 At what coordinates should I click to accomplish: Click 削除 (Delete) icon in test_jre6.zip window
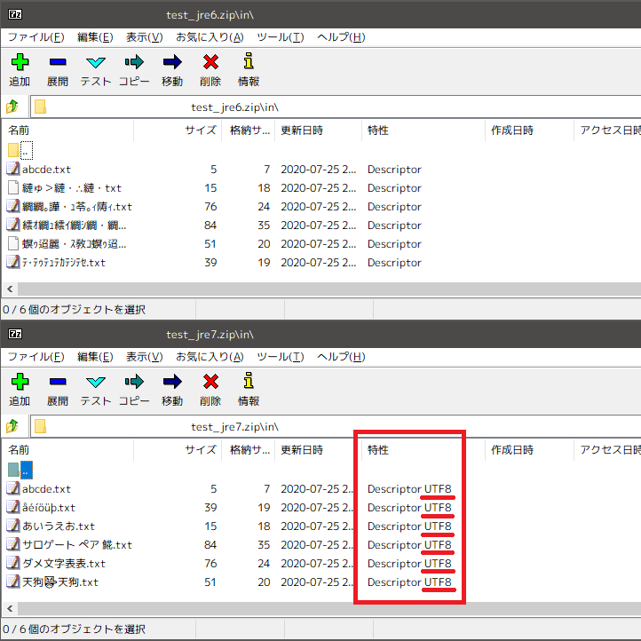coord(210,62)
